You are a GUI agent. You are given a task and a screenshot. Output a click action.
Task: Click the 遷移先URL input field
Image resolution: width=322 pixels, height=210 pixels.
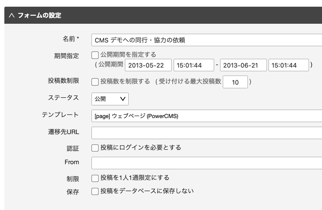point(207,133)
